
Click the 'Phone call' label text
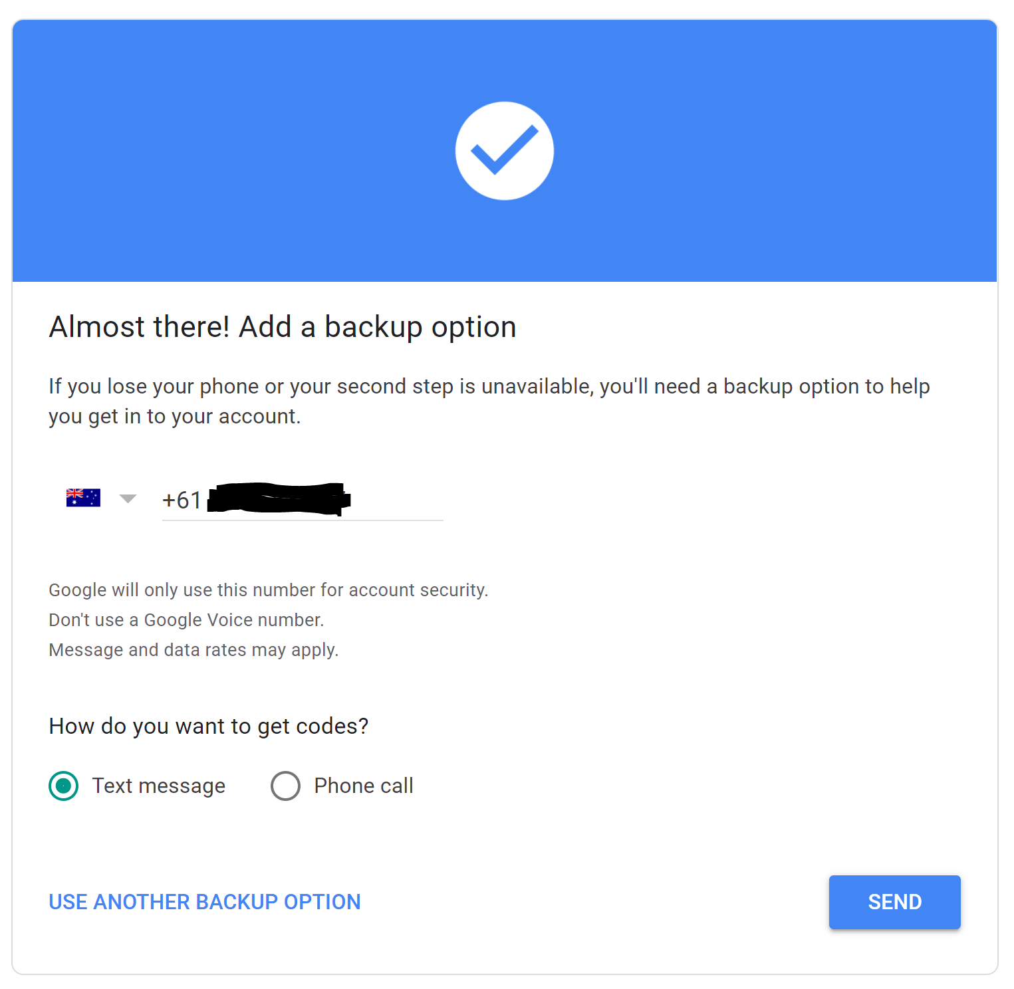coord(364,786)
